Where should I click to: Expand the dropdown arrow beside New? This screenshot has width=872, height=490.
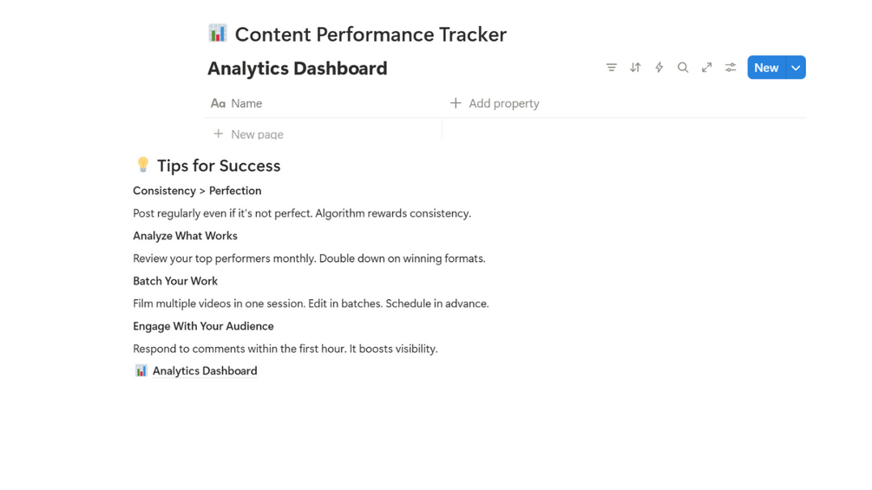point(796,68)
